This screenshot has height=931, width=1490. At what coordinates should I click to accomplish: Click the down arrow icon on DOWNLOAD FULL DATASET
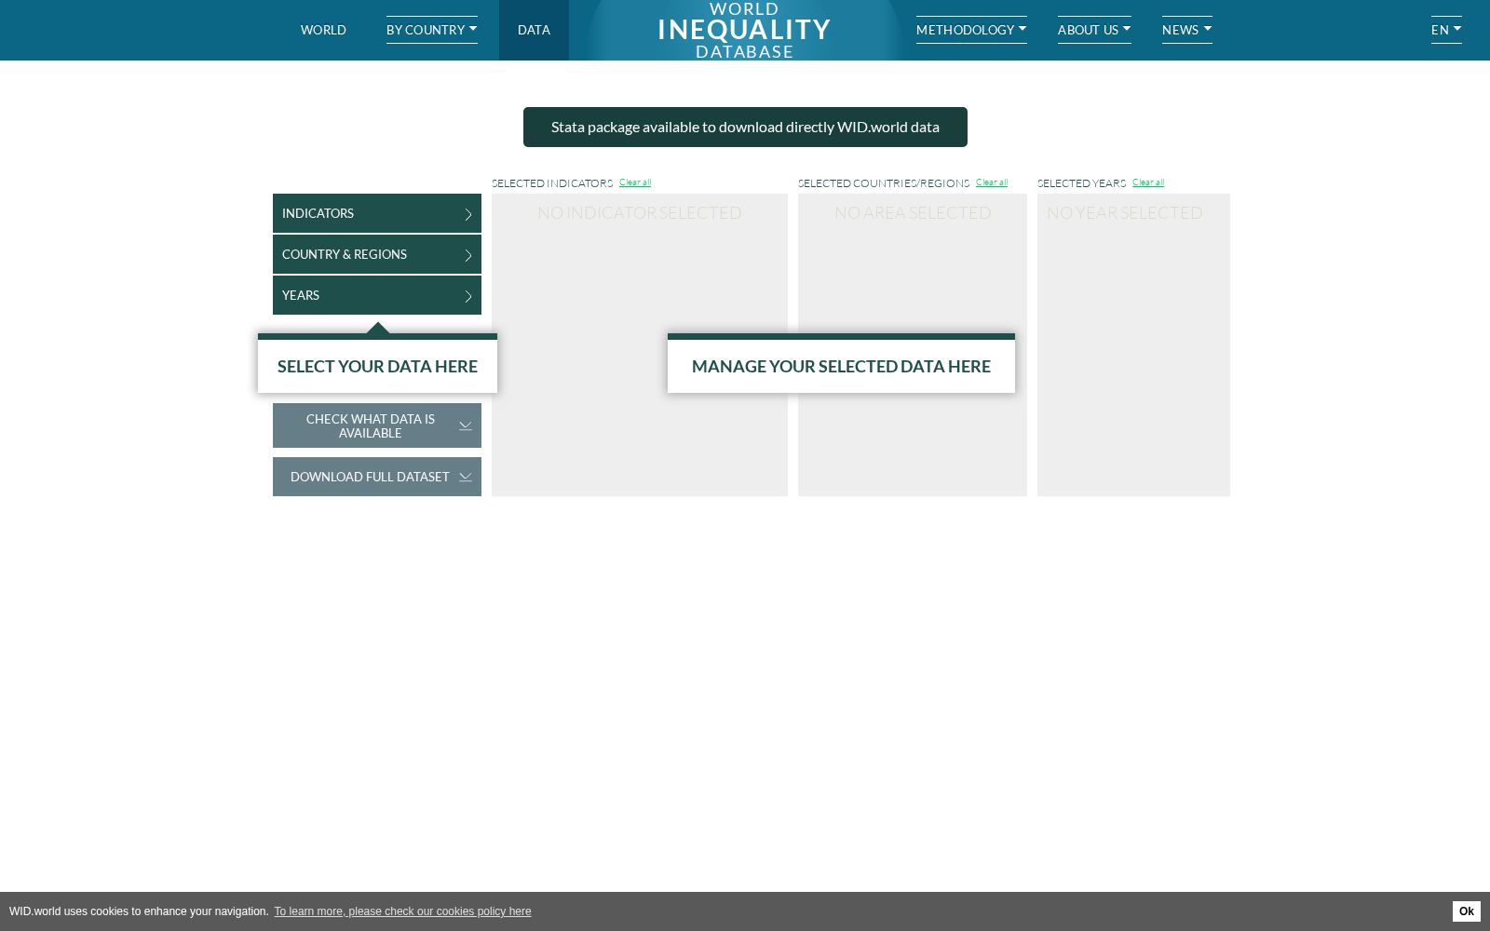click(466, 477)
